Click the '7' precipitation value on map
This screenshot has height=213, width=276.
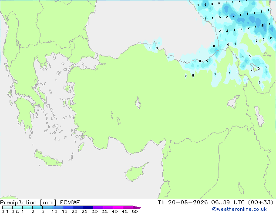(234, 16)
